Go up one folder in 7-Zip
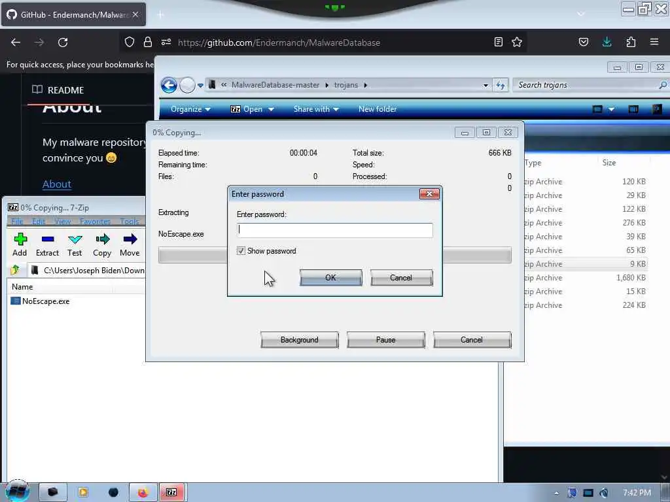This screenshot has width=670, height=502. (15, 270)
